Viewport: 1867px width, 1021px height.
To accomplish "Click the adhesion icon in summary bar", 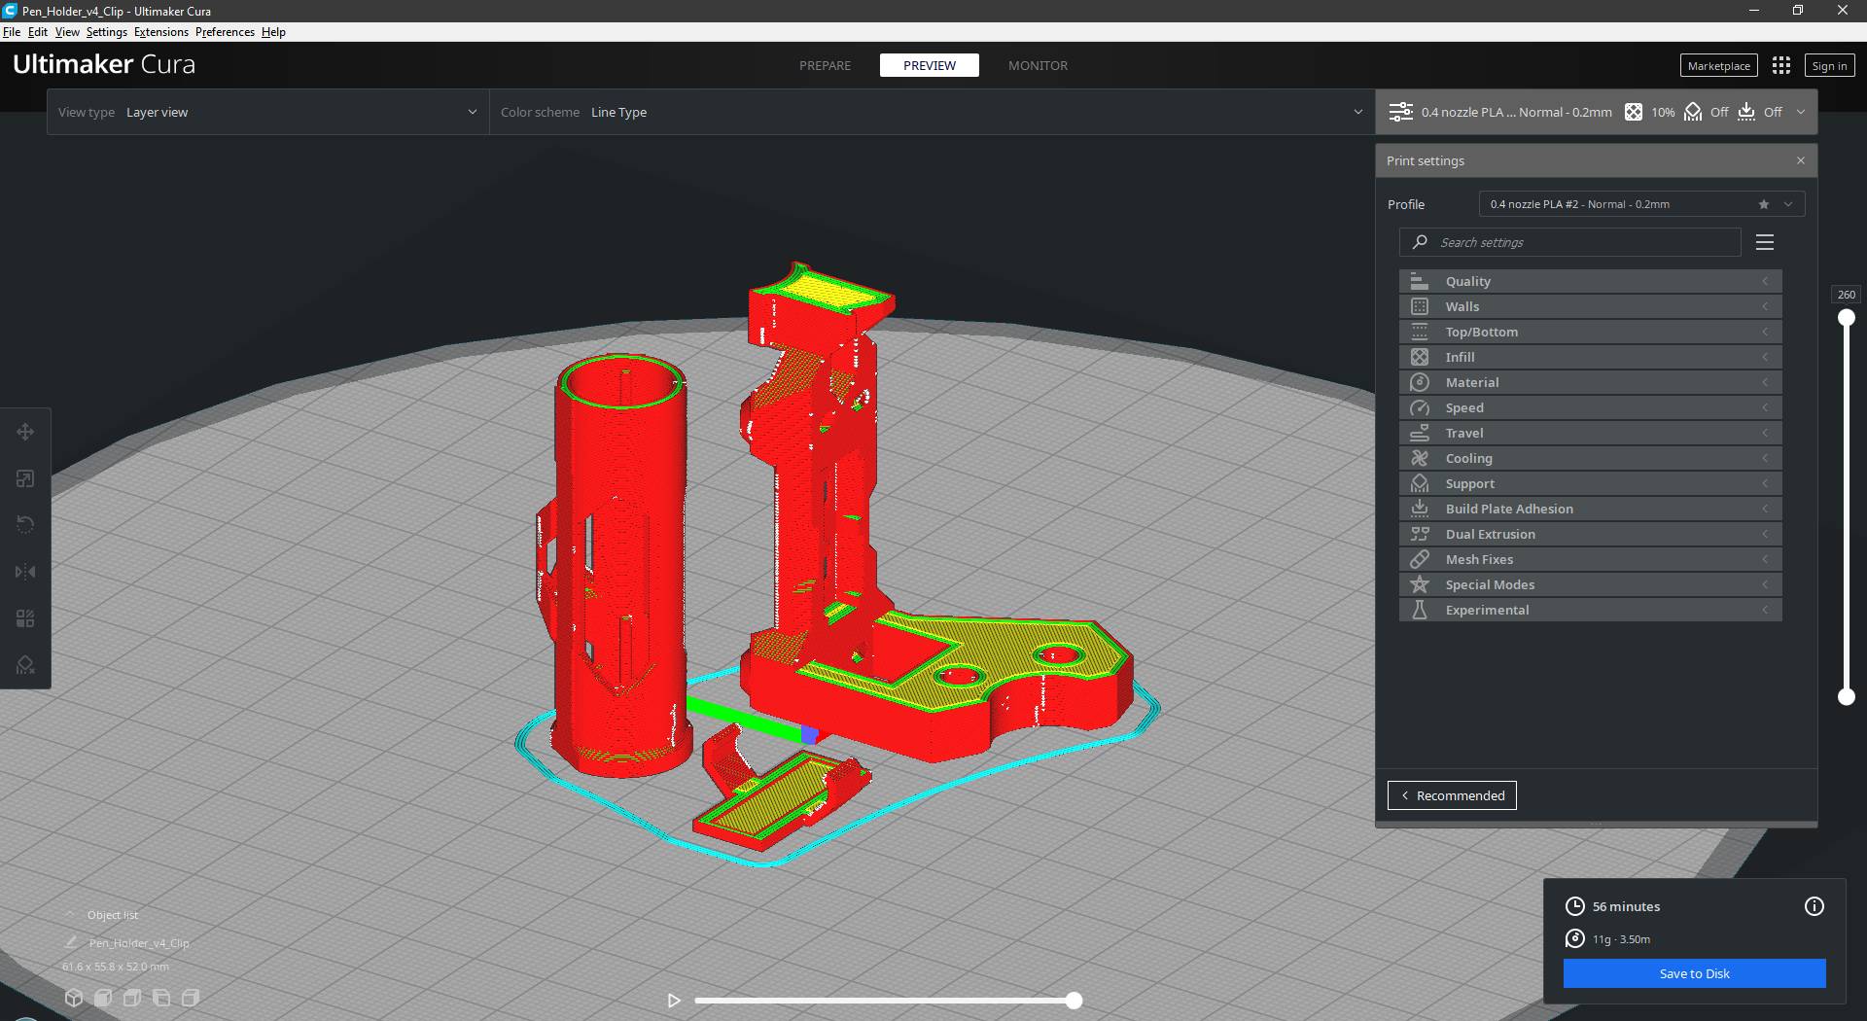I will [x=1746, y=112].
